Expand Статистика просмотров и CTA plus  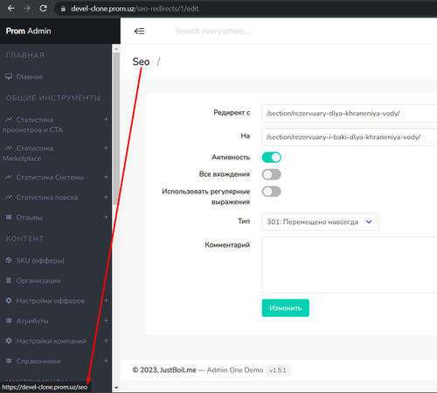tap(106, 120)
